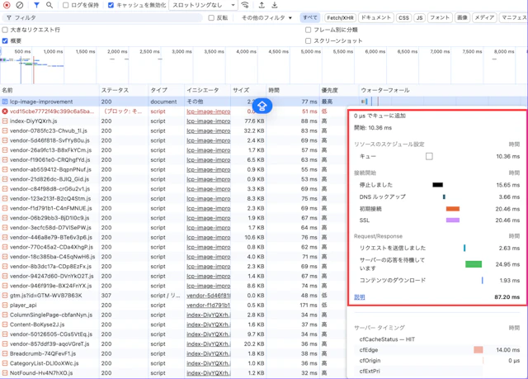
Task: Click orange 初期接続 timing bar
Action: click(x=453, y=209)
